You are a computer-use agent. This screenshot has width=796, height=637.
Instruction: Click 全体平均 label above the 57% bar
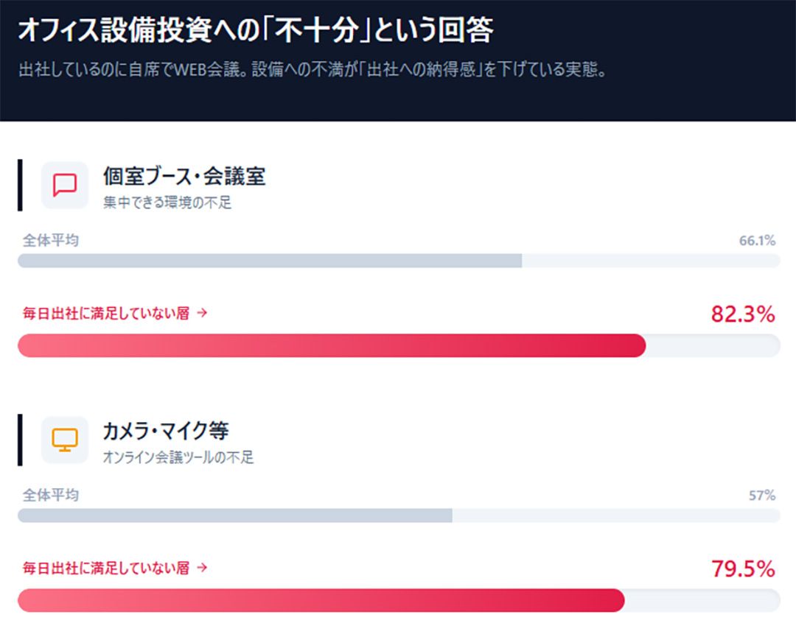(x=51, y=495)
